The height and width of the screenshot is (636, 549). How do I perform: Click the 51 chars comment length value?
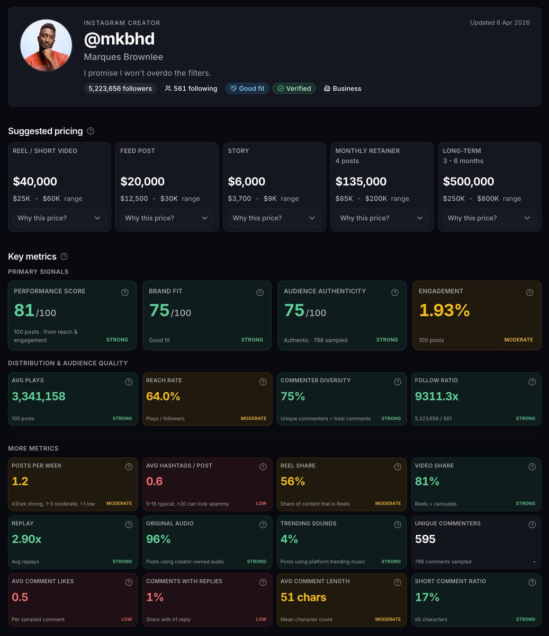(303, 597)
